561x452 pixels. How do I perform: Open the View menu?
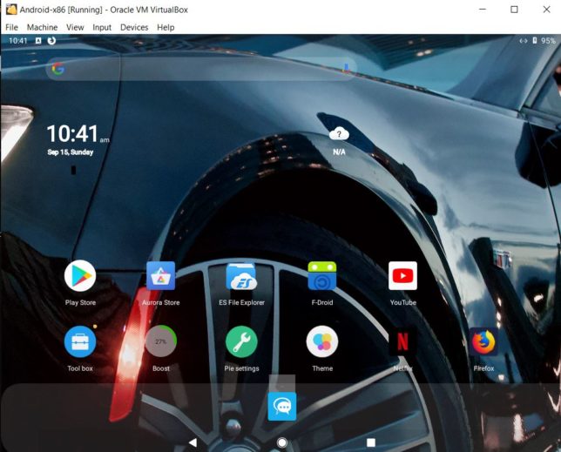coord(75,27)
